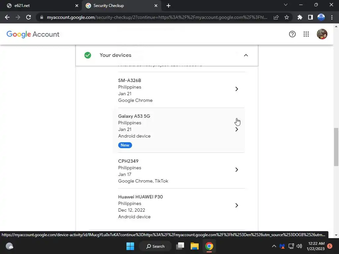The height and width of the screenshot is (254, 339).
Task: Click the share page icon
Action: point(276,17)
